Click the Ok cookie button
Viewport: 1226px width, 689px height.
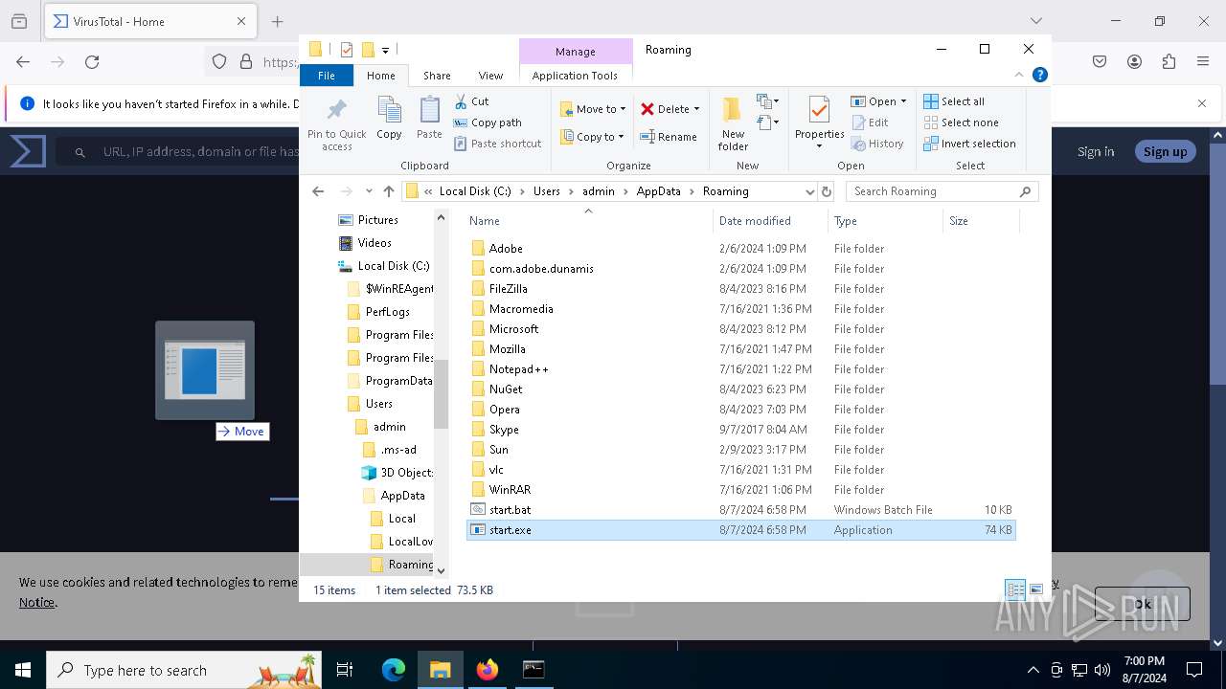[x=1142, y=604]
